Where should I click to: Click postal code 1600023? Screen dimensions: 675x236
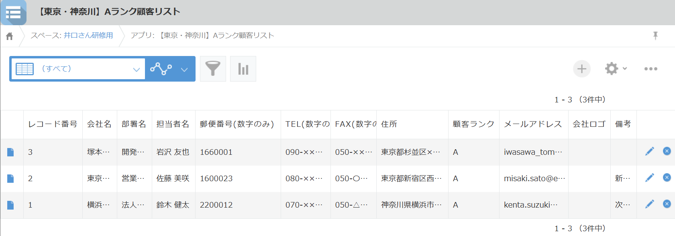point(216,178)
